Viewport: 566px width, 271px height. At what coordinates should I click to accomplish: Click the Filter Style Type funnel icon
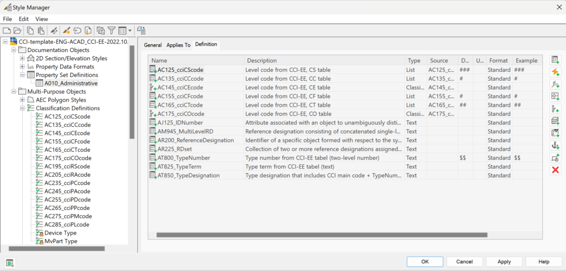click(x=112, y=30)
